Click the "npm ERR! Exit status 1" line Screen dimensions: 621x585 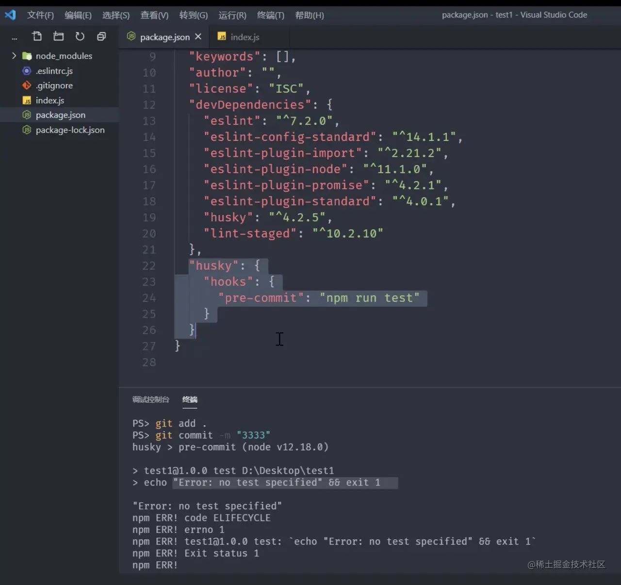[196, 553]
